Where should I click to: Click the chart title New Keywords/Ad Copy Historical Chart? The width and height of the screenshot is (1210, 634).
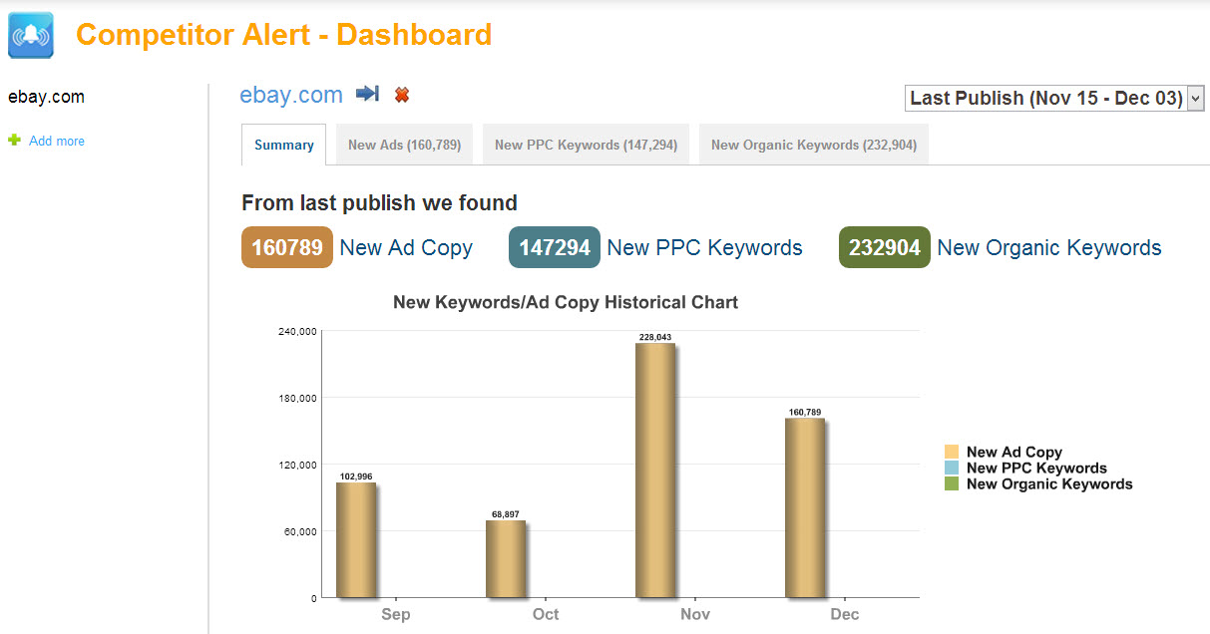[566, 302]
